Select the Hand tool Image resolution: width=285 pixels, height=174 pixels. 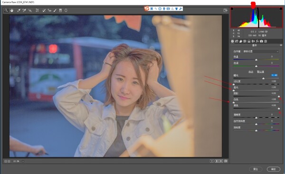pos(12,10)
